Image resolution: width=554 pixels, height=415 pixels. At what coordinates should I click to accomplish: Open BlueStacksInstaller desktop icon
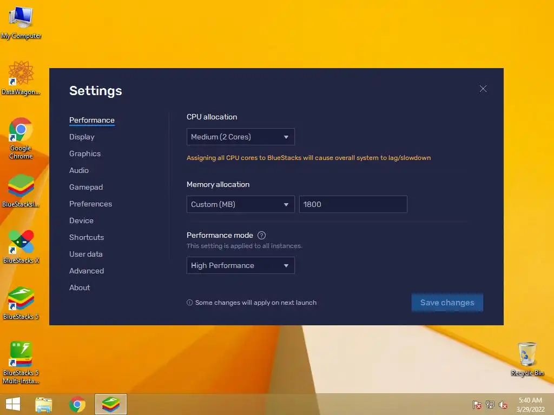pyautogui.click(x=21, y=191)
